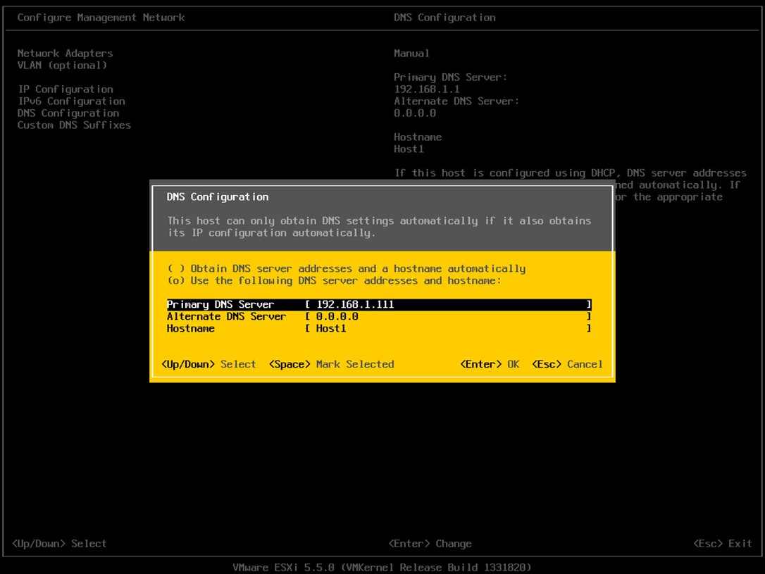Viewport: 765px width, 574px height.
Task: Select 'Obtain DNS server addresses automatically' radio option
Action: [x=347, y=268]
